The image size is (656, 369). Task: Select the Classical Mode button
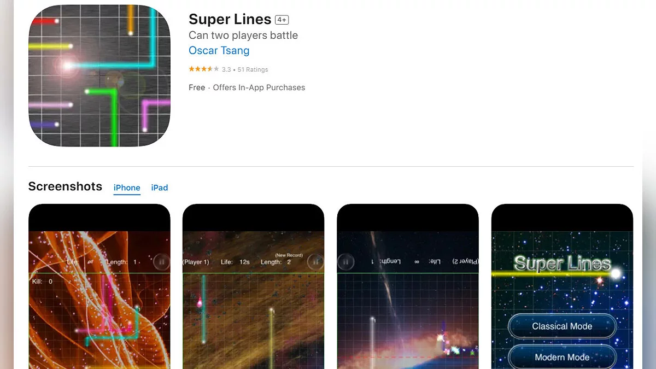562,326
